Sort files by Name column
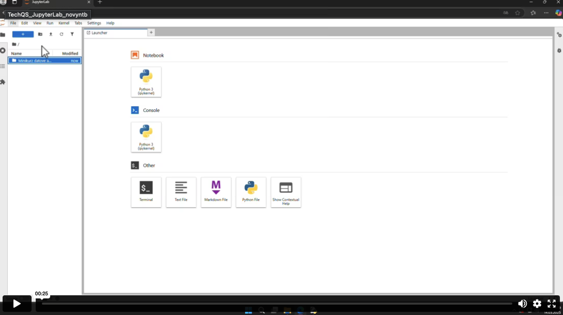Image resolution: width=563 pixels, height=315 pixels. (17, 53)
